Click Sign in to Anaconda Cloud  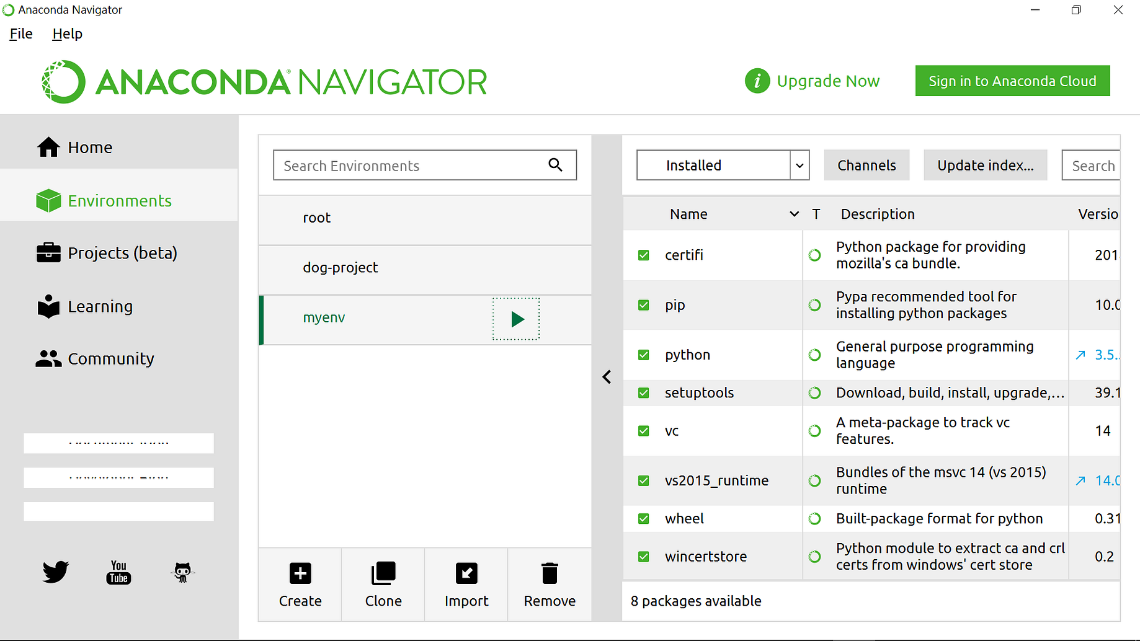coord(1012,81)
